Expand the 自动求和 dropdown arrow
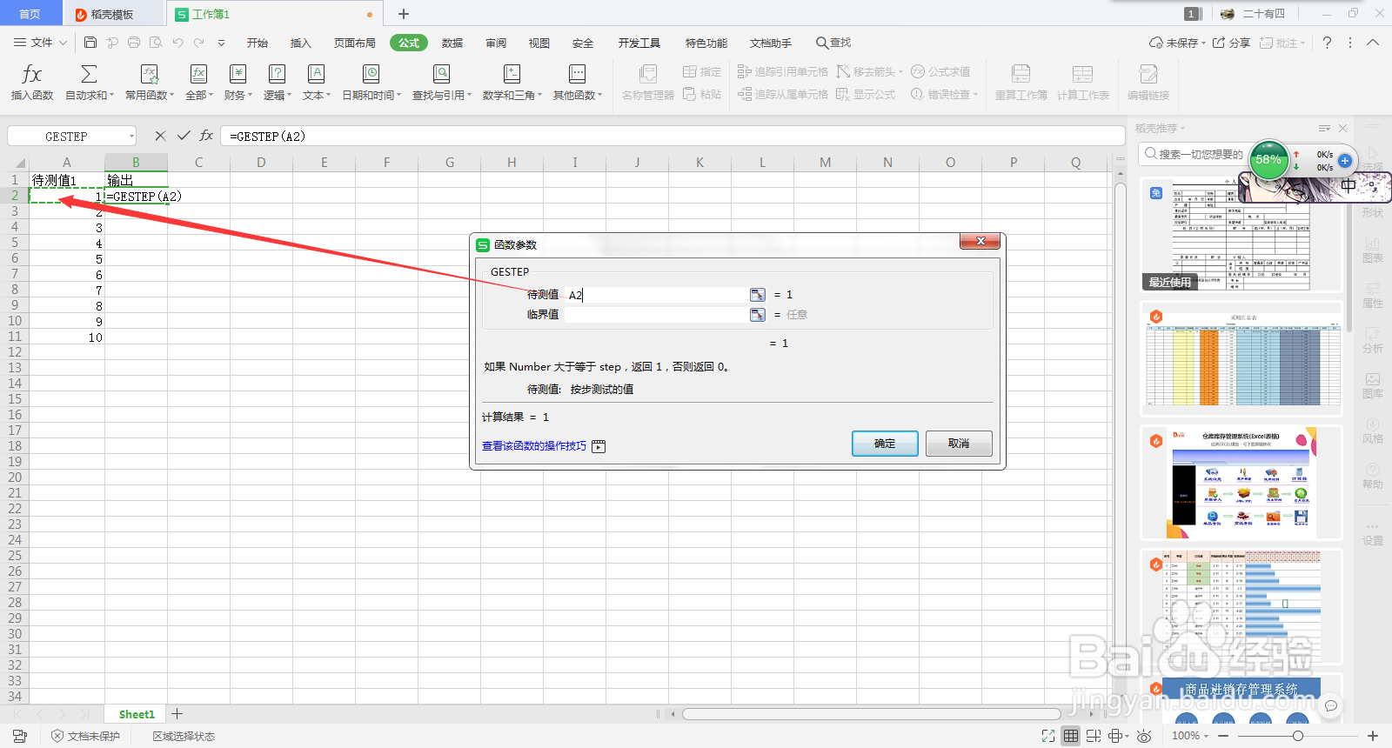Image resolution: width=1392 pixels, height=748 pixels. click(x=112, y=96)
